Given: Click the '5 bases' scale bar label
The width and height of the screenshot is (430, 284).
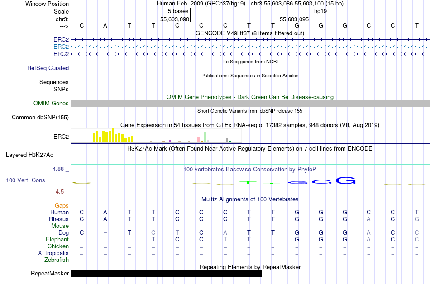Looking at the screenshot, I should [178, 11].
